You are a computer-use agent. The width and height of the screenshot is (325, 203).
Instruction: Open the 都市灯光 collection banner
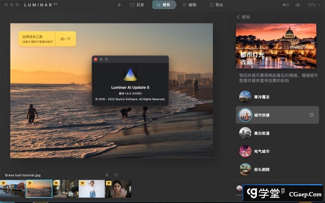276,46
